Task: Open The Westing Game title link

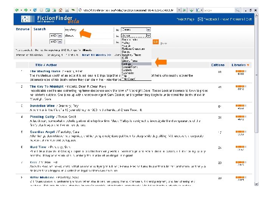Action: (x=45, y=71)
